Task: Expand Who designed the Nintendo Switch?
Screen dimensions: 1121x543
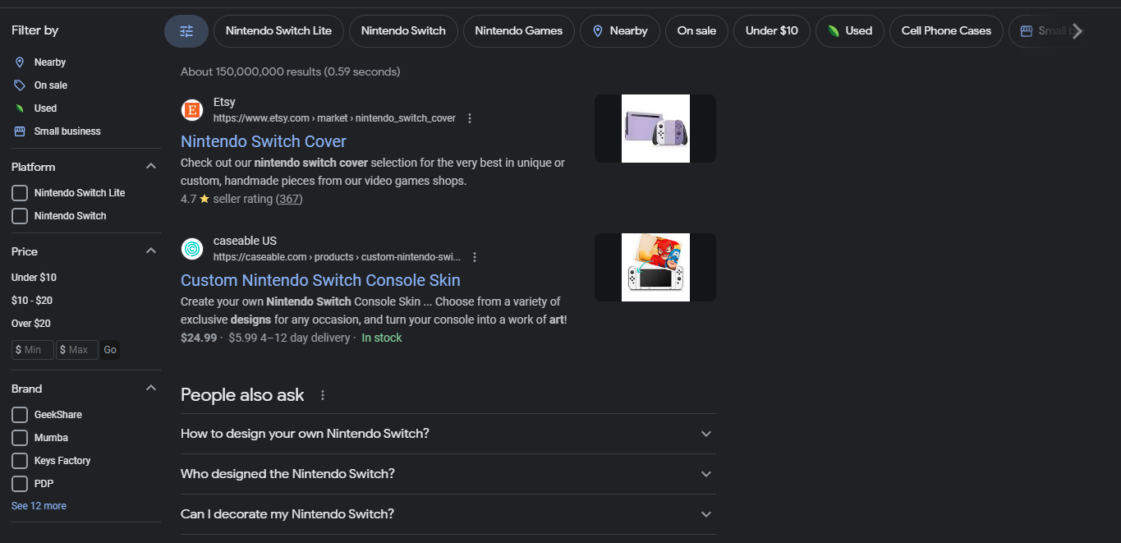Action: 448,474
